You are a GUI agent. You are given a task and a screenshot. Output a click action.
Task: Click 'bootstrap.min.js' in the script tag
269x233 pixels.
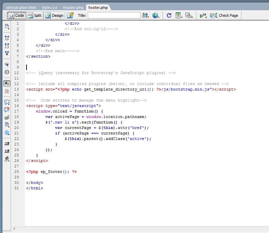(x=190, y=90)
